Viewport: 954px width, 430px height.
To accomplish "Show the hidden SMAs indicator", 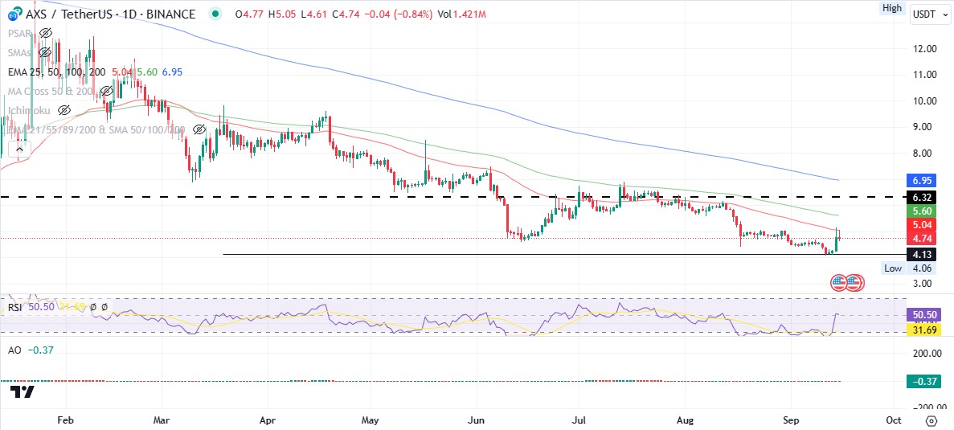I will (44, 52).
